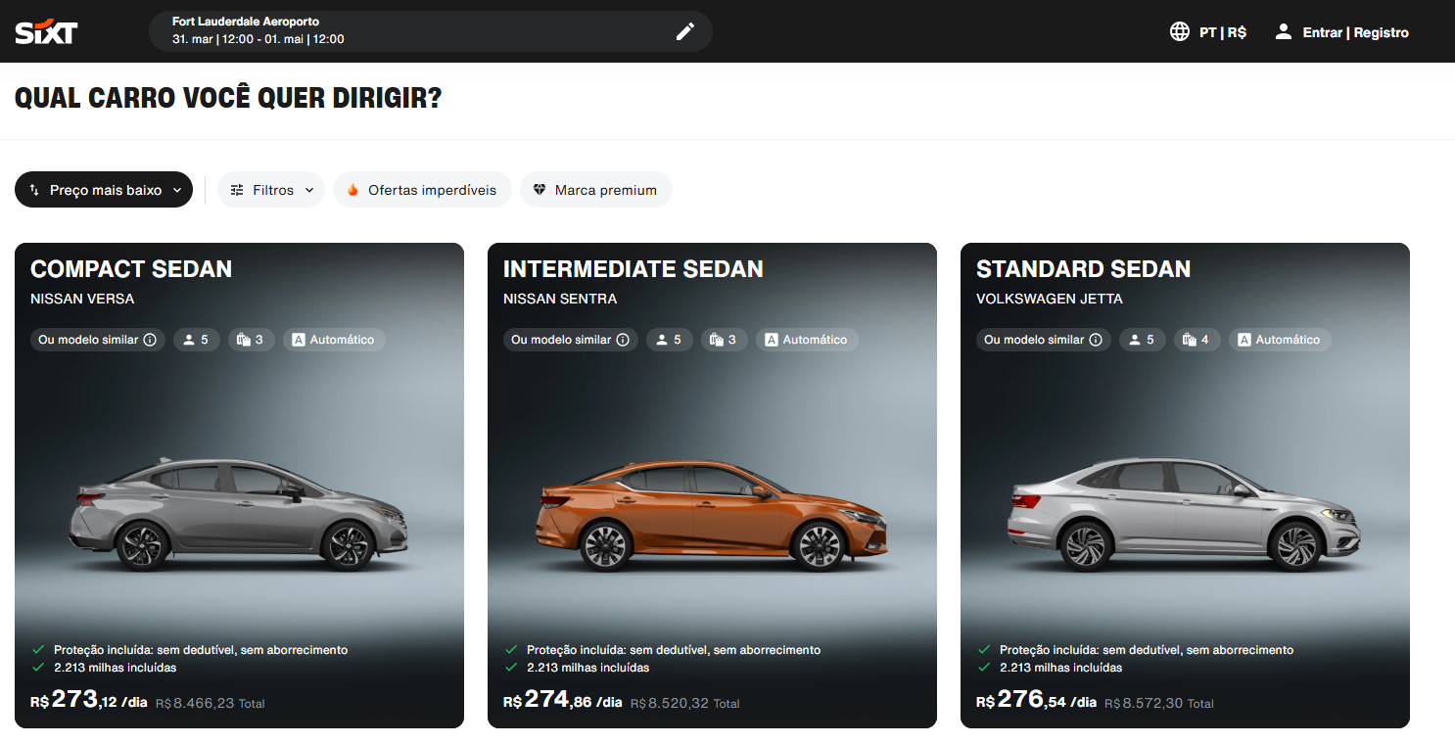The image size is (1455, 744).
Task: Click the pencil edit icon for booking
Action: point(684,31)
